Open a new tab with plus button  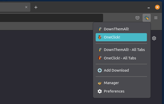pos(36,7)
